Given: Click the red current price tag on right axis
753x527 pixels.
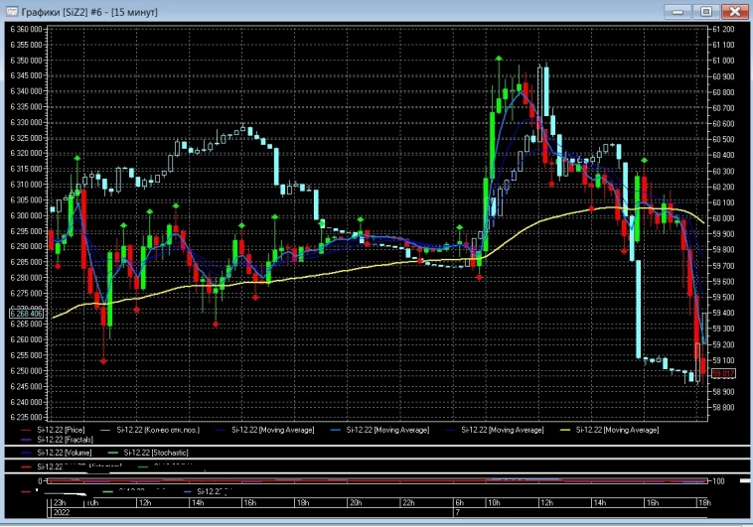Looking at the screenshot, I should (722, 374).
